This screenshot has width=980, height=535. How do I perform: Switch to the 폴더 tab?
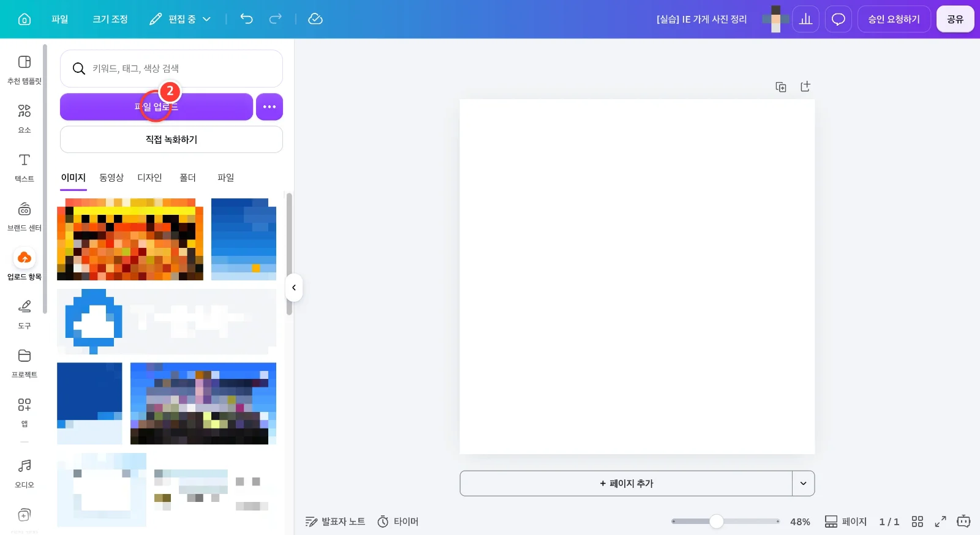tap(187, 178)
